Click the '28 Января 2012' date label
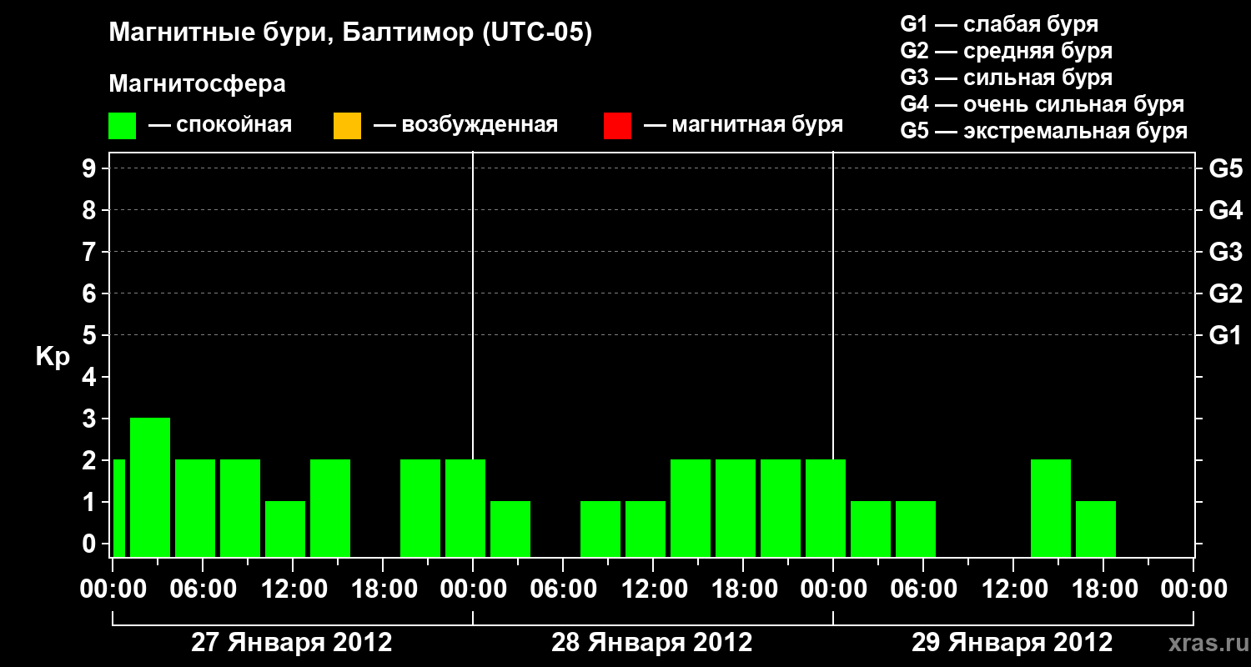1251x667 pixels. pos(652,643)
